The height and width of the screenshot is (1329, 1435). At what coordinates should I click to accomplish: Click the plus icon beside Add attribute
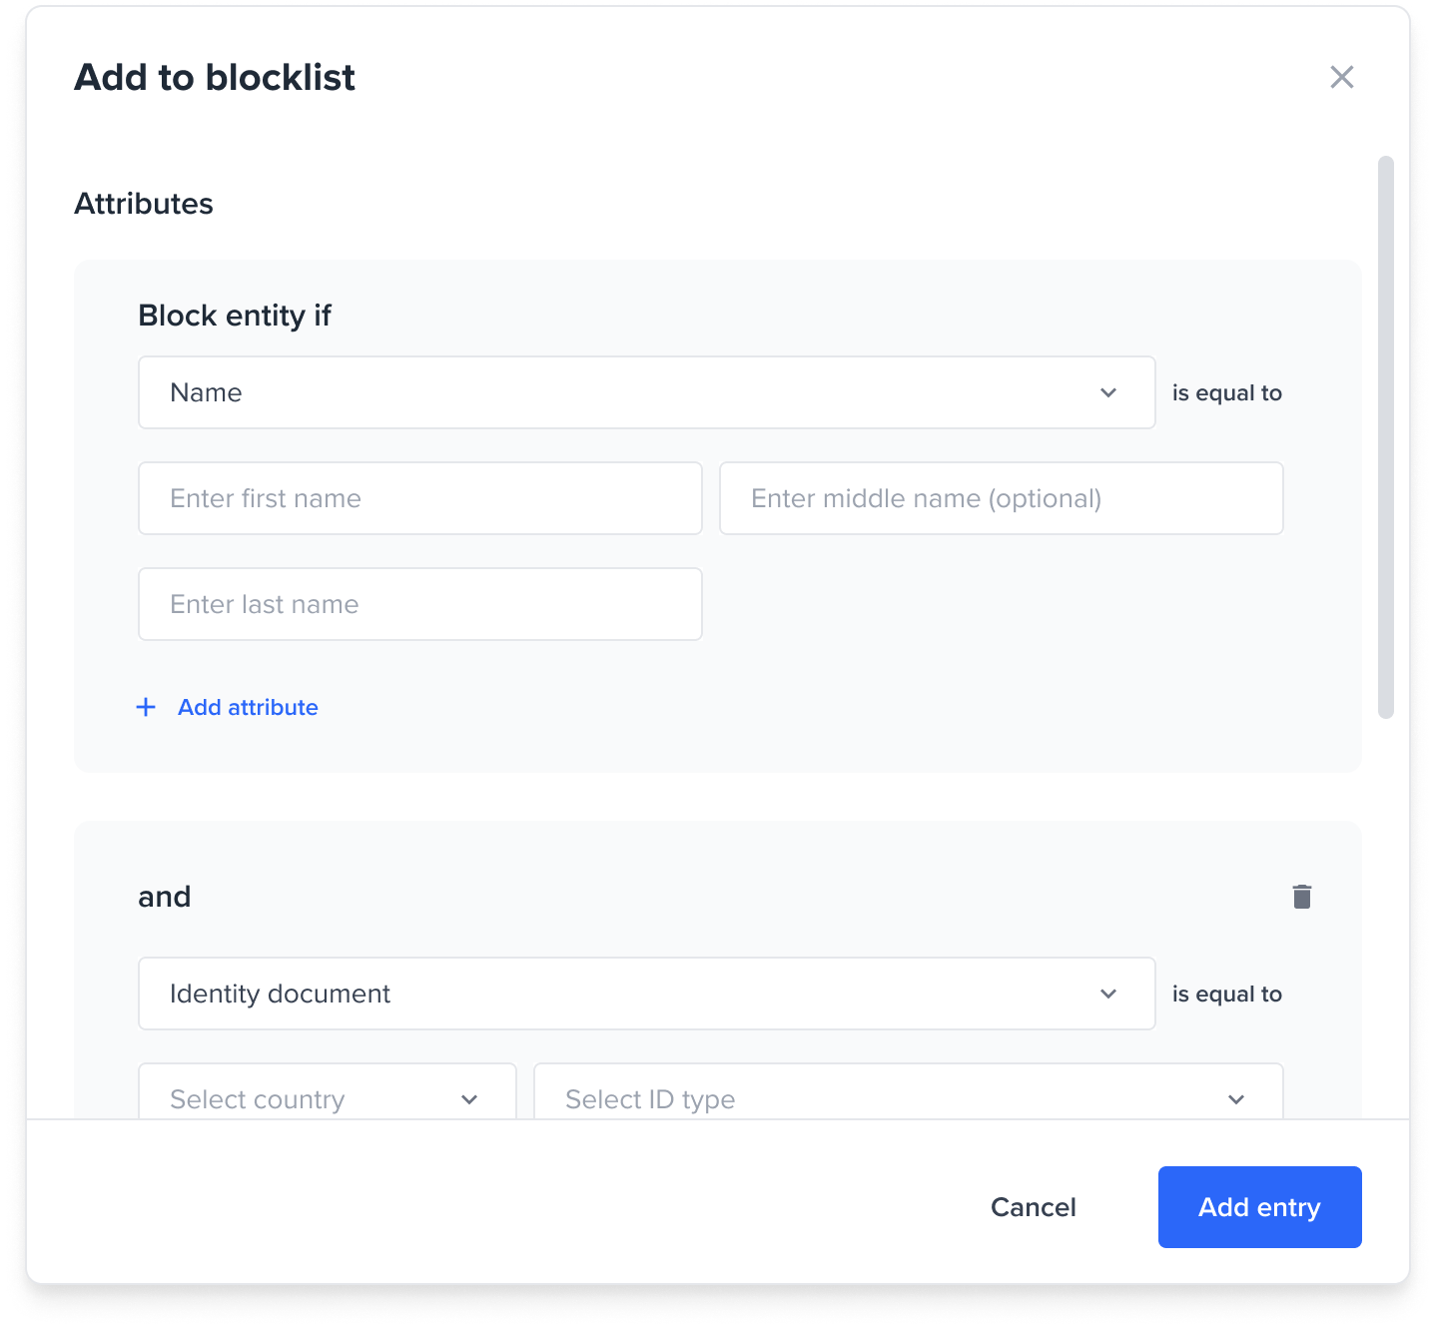coord(146,707)
